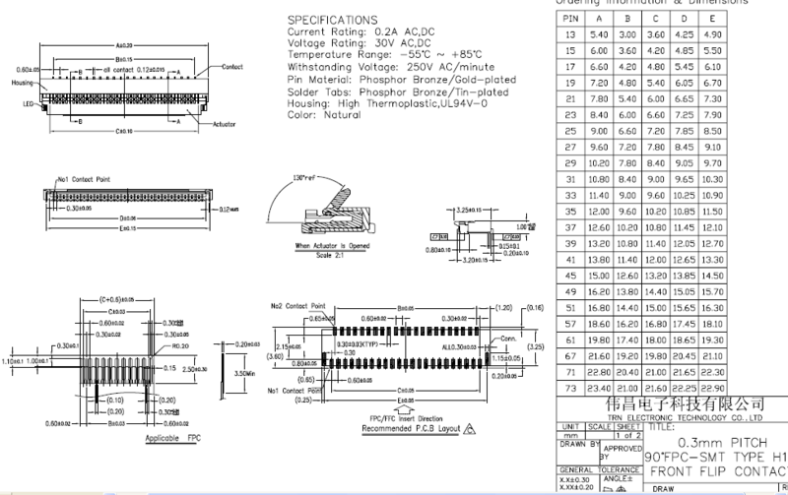The image size is (788, 495).
Task: Select PIN 35 row label in table
Action: click(570, 212)
